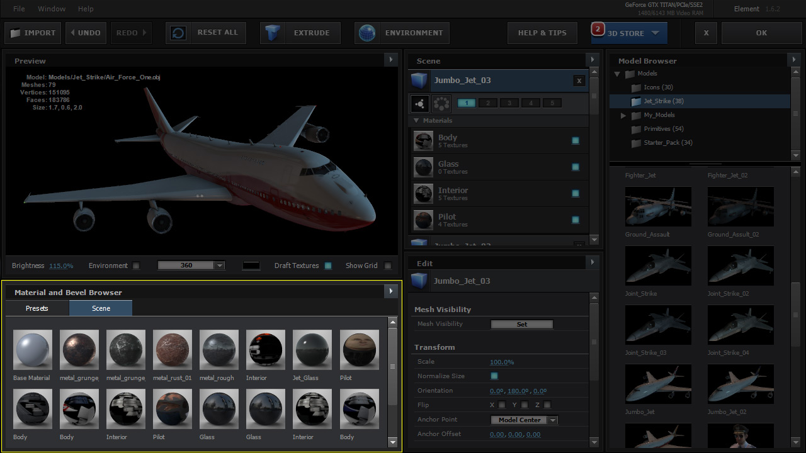Viewport: 806px width, 453px height.
Task: Click the Environment globe icon
Action: point(367,33)
